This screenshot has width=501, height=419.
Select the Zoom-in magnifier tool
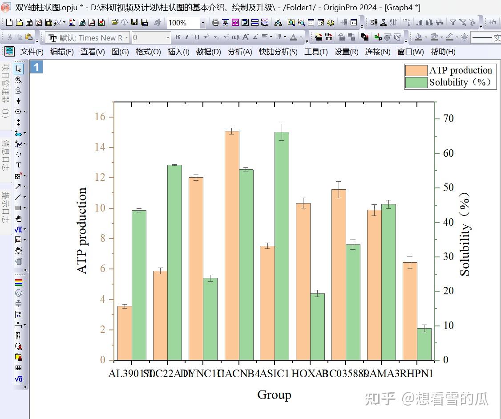tap(19, 80)
